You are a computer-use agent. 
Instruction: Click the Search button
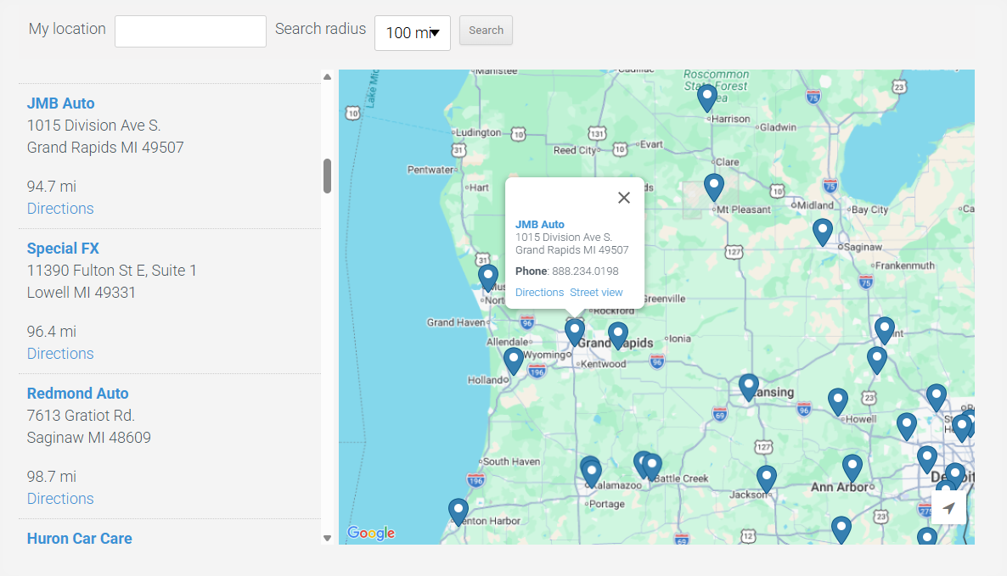pyautogui.click(x=487, y=31)
